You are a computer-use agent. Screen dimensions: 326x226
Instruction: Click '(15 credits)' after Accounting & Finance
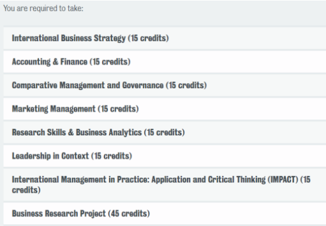click(x=110, y=62)
